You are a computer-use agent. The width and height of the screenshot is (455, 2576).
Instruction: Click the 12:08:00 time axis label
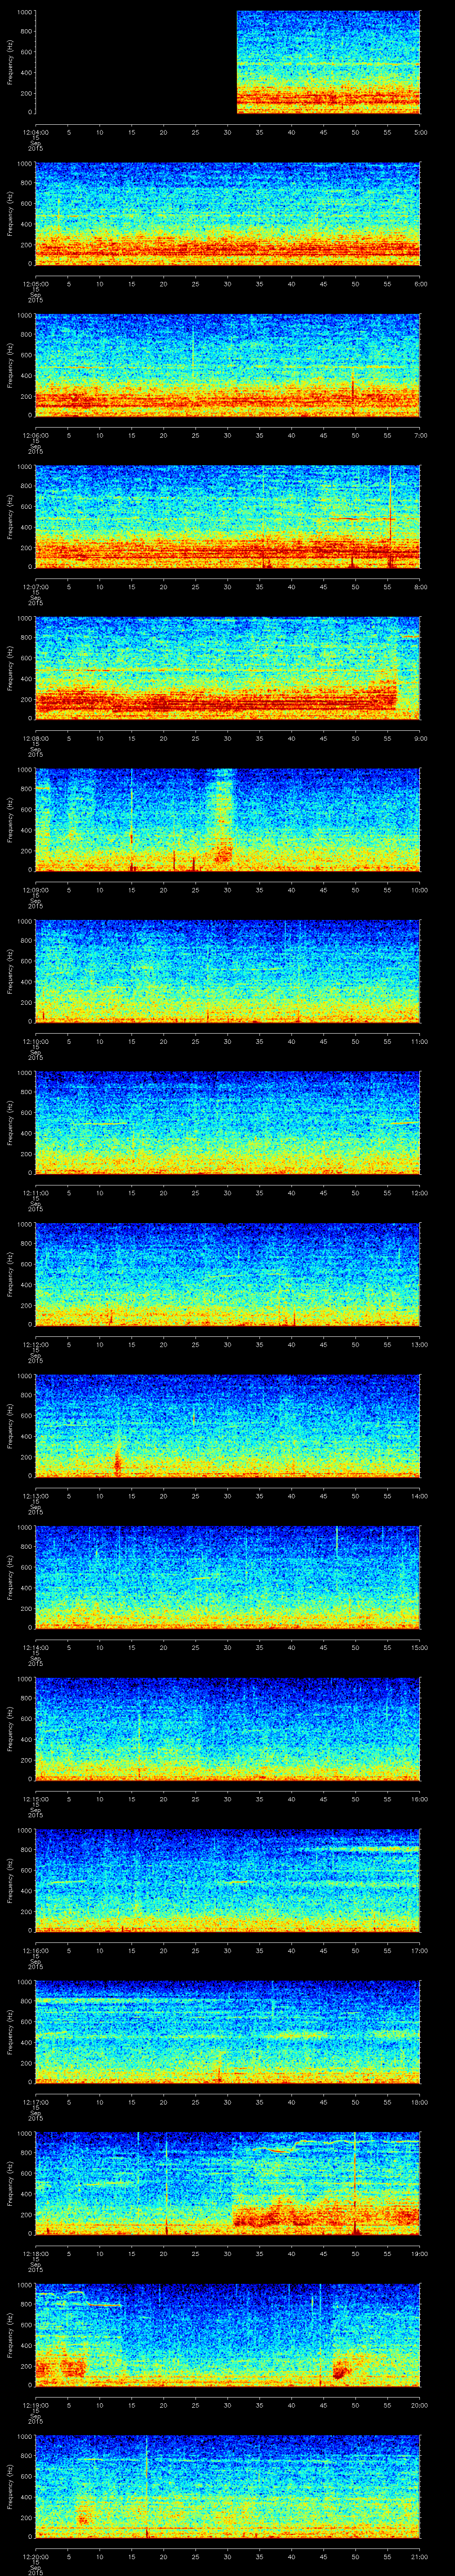click(x=35, y=738)
